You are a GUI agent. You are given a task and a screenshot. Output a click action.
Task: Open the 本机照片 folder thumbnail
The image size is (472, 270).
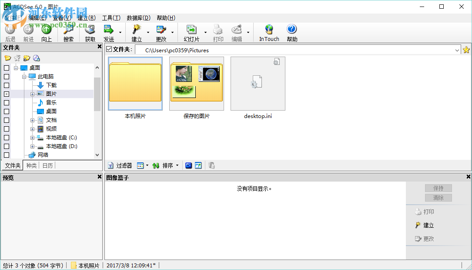[135, 84]
